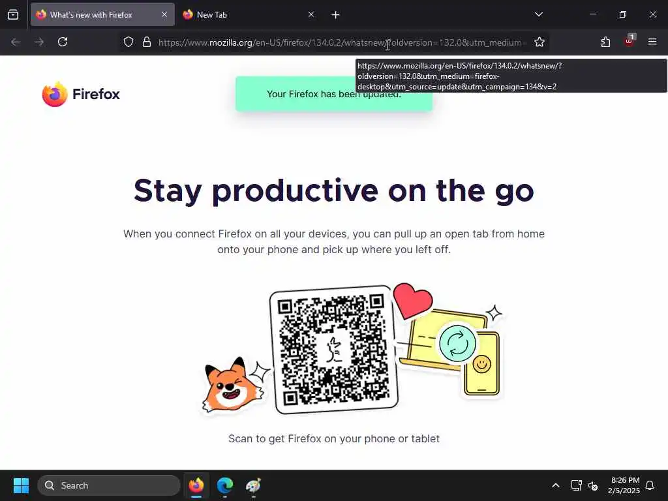Open a new tab with plus button
The height and width of the screenshot is (501, 668).
pyautogui.click(x=335, y=15)
